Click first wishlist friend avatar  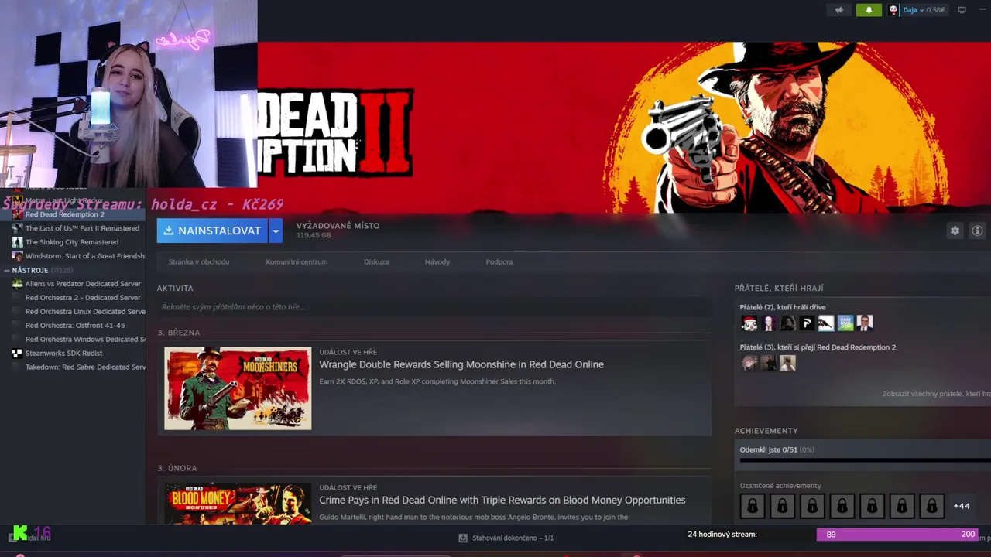[x=749, y=363]
